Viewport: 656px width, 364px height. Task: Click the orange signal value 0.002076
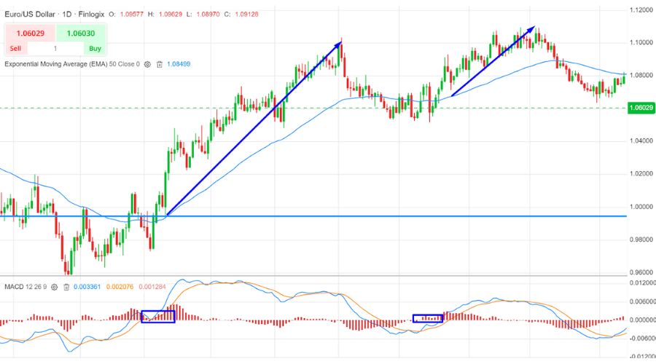[120, 286]
